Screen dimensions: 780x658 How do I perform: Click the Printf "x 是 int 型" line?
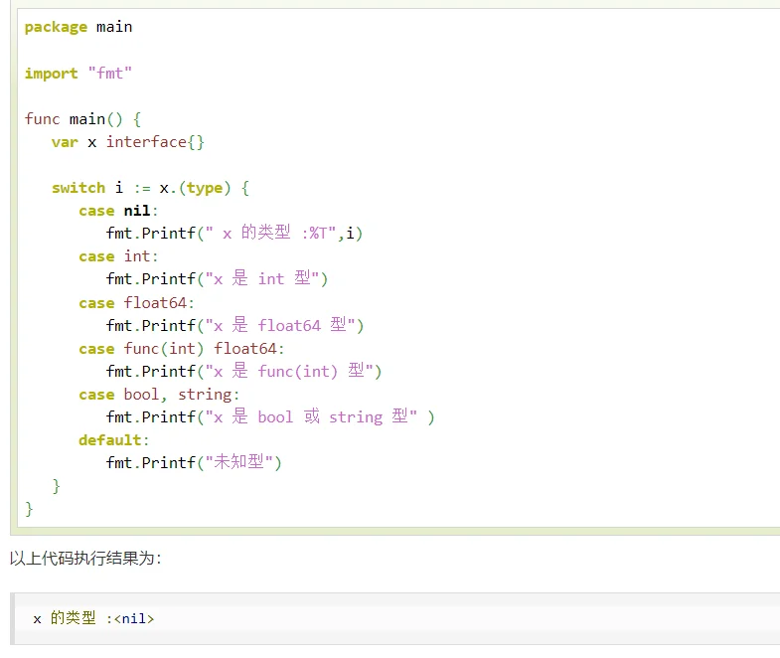click(217, 278)
